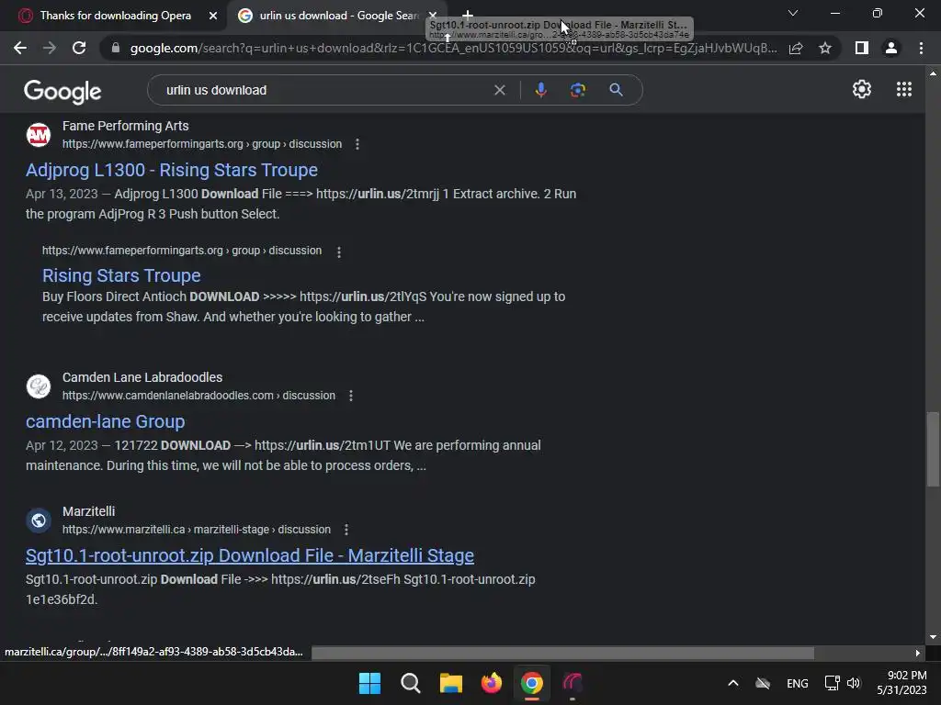
Task: Open the Chrome side panel
Action: tap(862, 48)
